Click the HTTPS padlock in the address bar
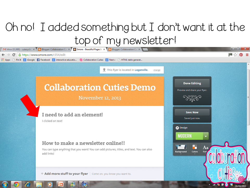Image resolution: width=250 pixels, height=188 pixels. tap(20, 55)
